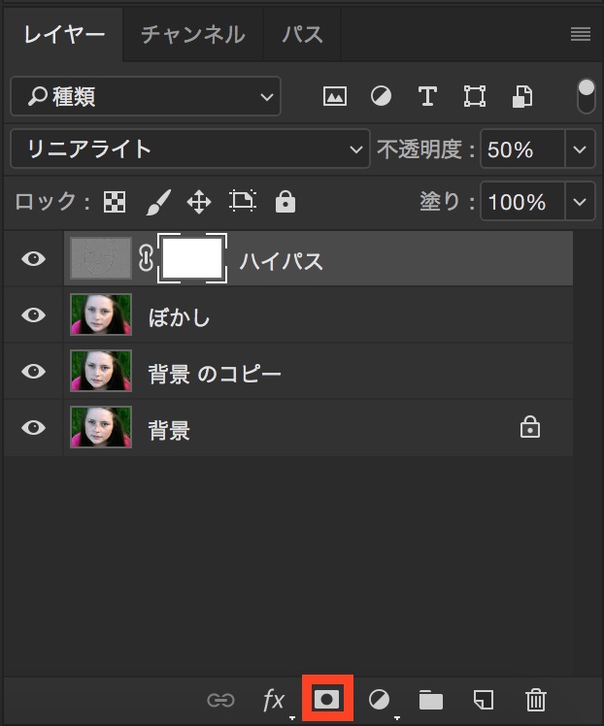Filter layers by pixel image type
Viewport: 604px width, 726px height.
pyautogui.click(x=335, y=96)
